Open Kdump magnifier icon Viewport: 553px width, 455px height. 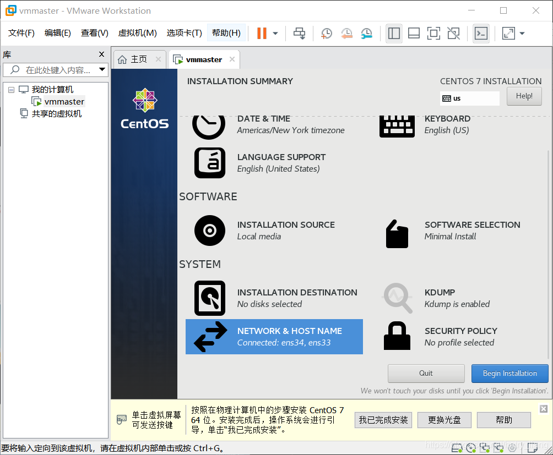pyautogui.click(x=398, y=298)
